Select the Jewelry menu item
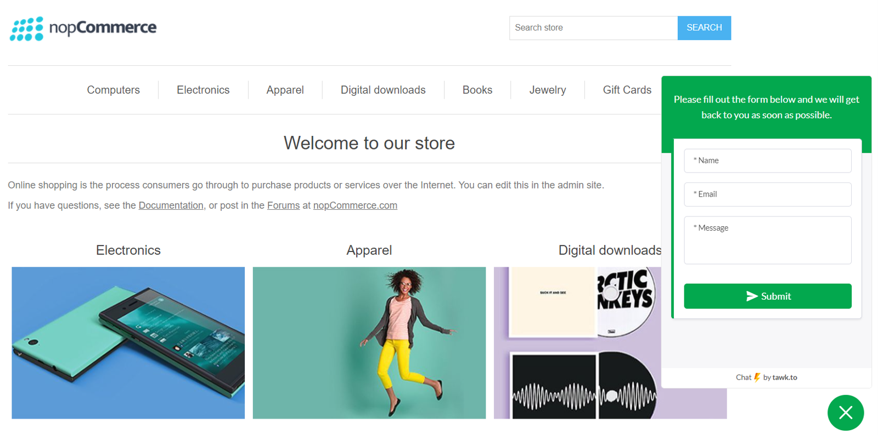This screenshot has width=878, height=435. click(x=547, y=90)
